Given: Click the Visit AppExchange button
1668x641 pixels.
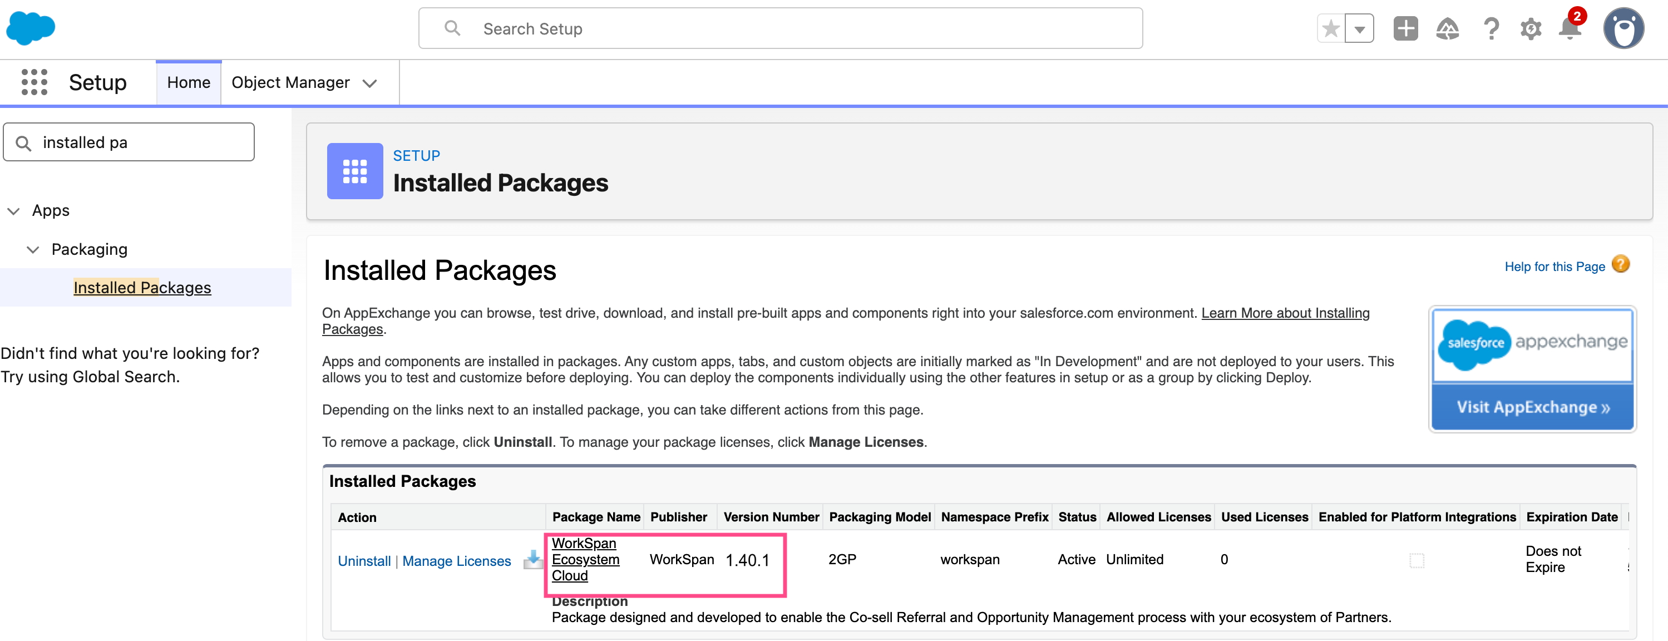Looking at the screenshot, I should [1532, 407].
